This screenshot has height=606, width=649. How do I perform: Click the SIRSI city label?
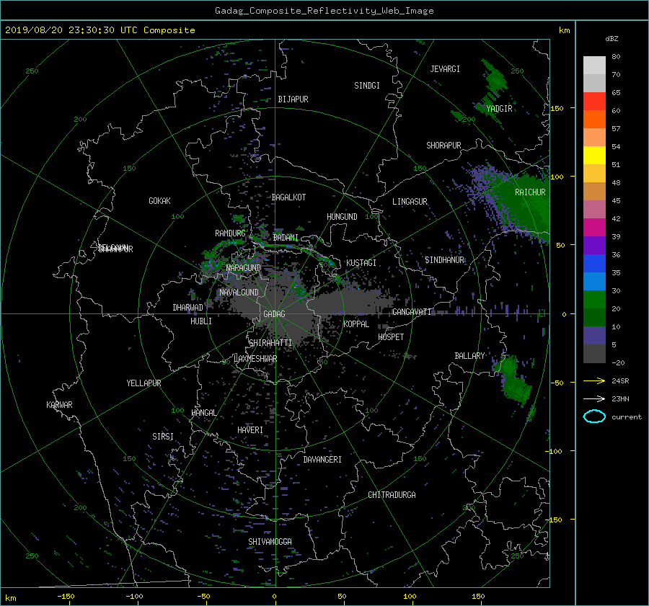coord(163,437)
